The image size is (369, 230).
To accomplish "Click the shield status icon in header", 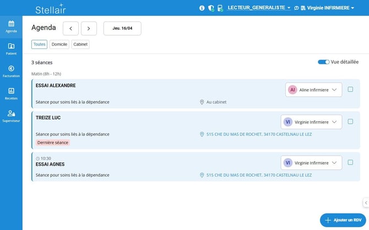I will click(211, 8).
